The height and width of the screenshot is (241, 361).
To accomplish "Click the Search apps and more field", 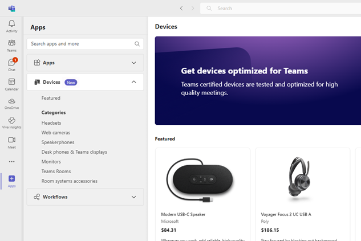I will tap(85, 44).
